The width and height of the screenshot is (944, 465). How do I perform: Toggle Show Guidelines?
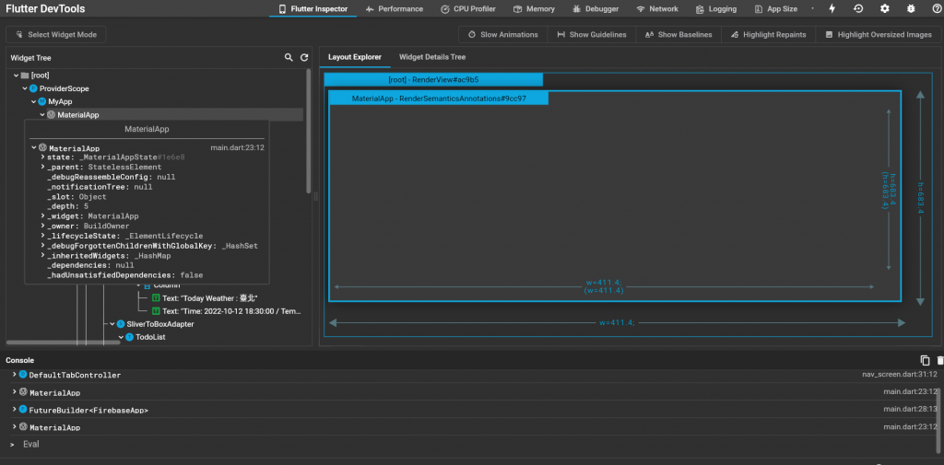tap(592, 34)
